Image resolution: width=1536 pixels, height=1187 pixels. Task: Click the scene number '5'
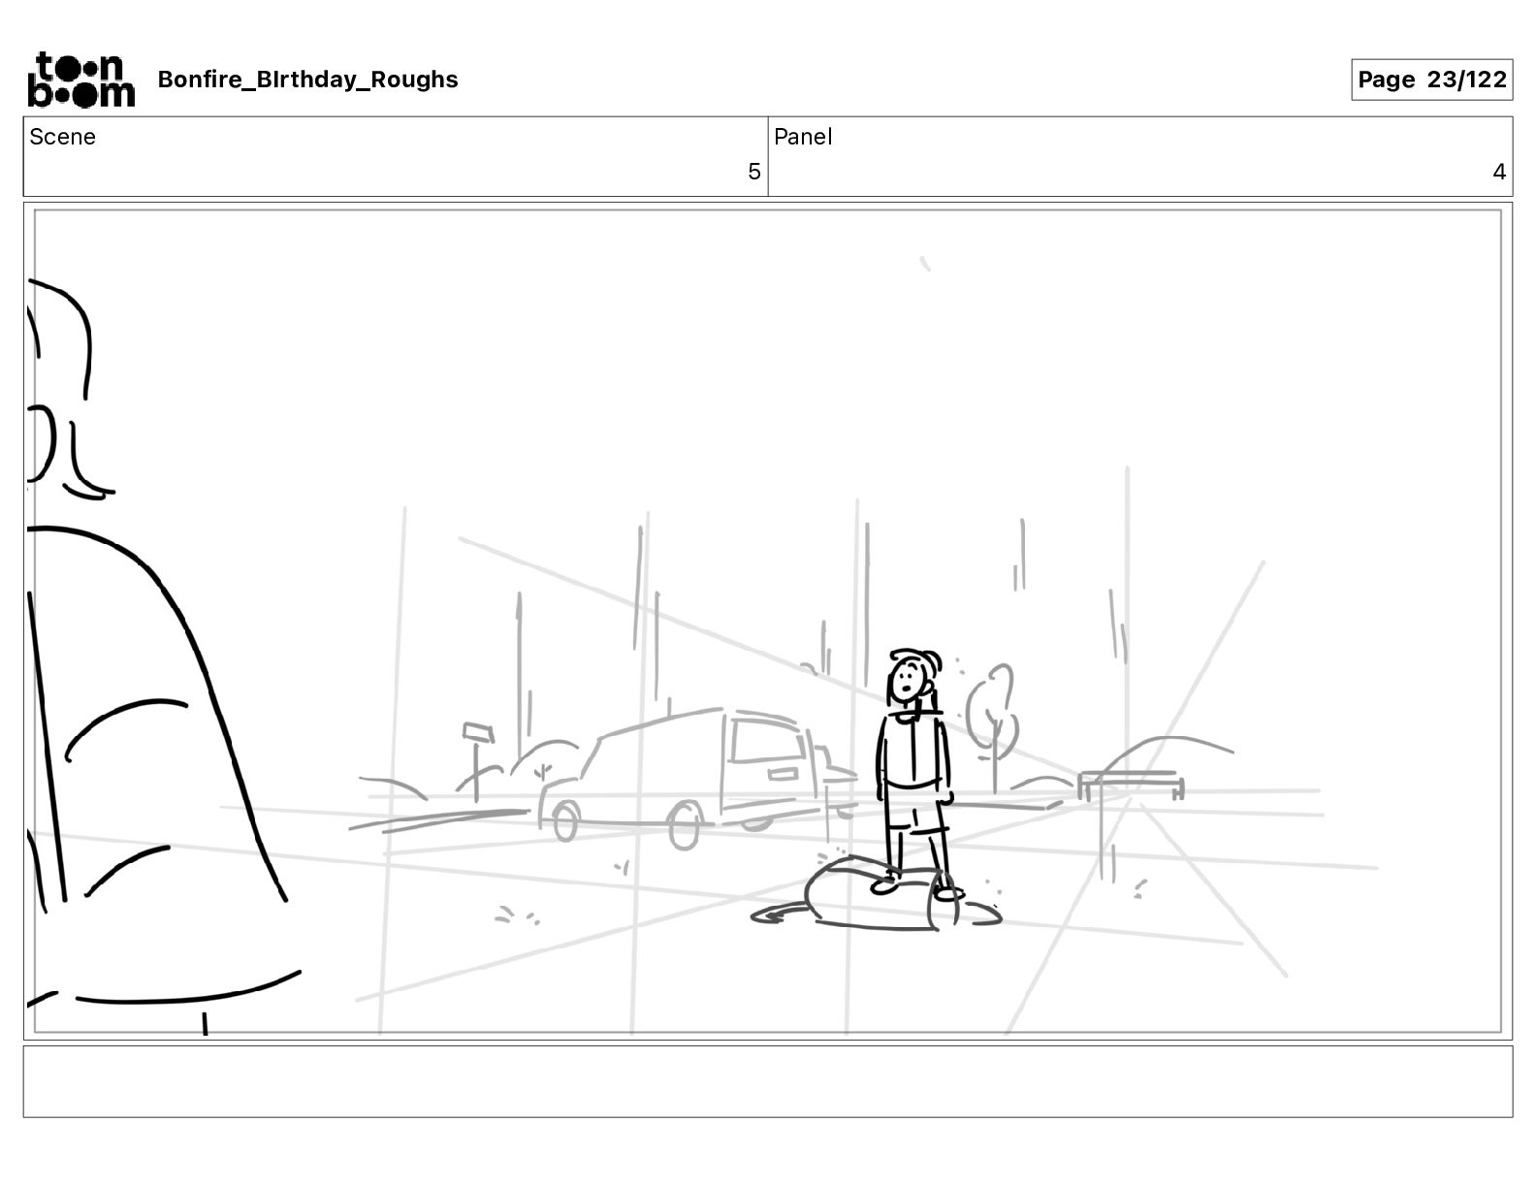tap(753, 172)
